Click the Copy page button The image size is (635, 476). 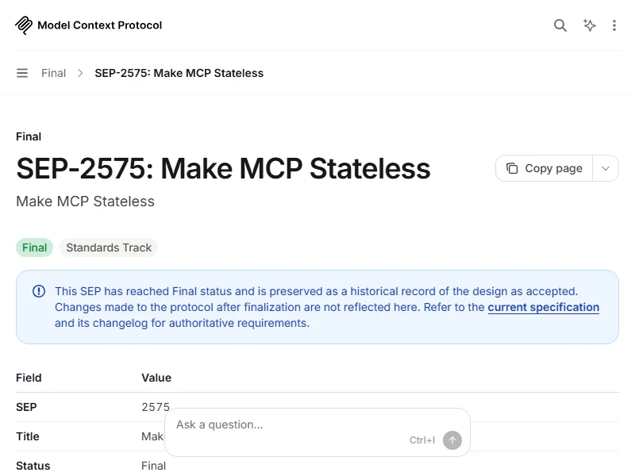[545, 168]
